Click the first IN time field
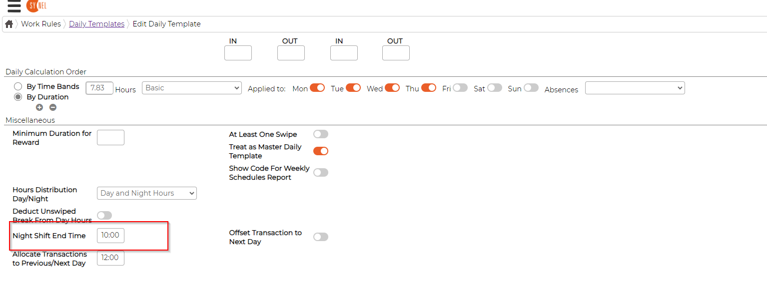 pyautogui.click(x=238, y=53)
